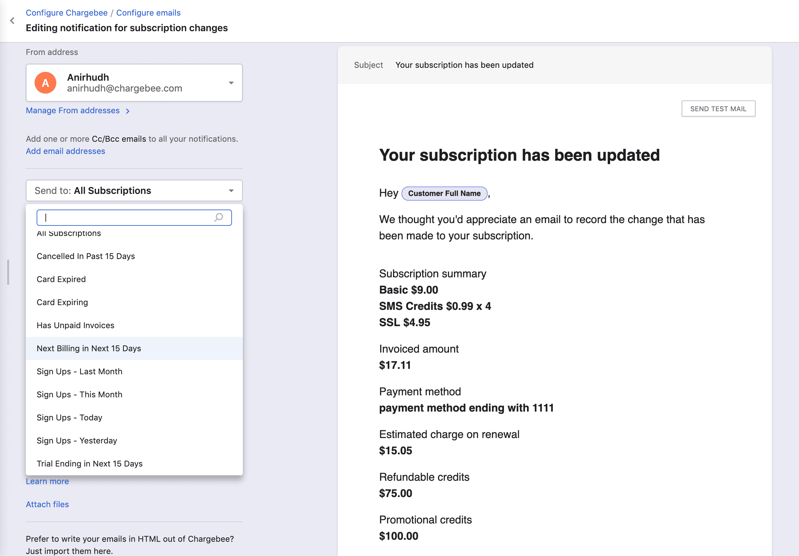Click the Anirhudh sender avatar icon
799x556 pixels.
point(46,82)
